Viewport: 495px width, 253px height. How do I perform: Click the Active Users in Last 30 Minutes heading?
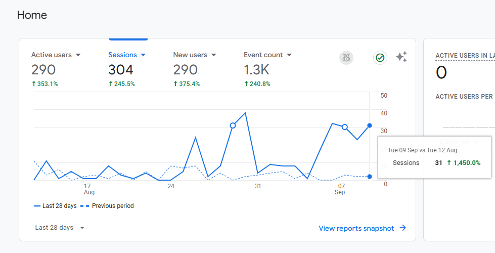464,56
